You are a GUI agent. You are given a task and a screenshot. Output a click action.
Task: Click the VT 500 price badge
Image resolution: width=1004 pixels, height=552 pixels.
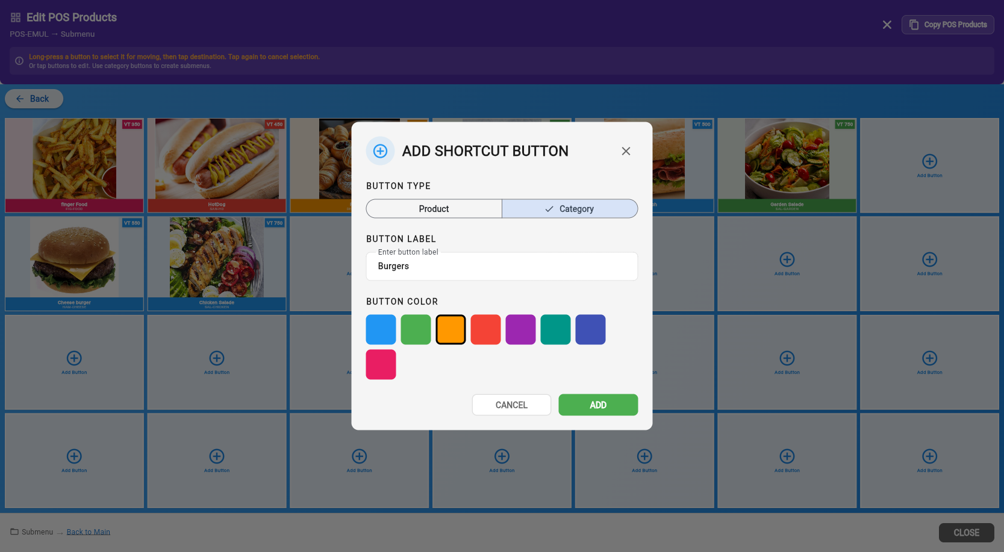(x=702, y=125)
